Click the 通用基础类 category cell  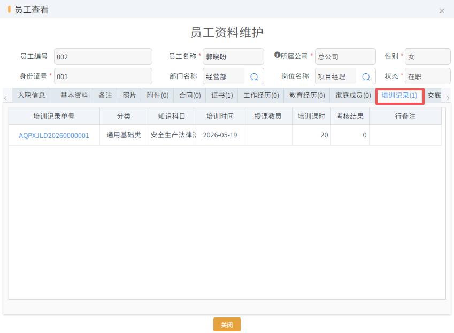pos(124,135)
